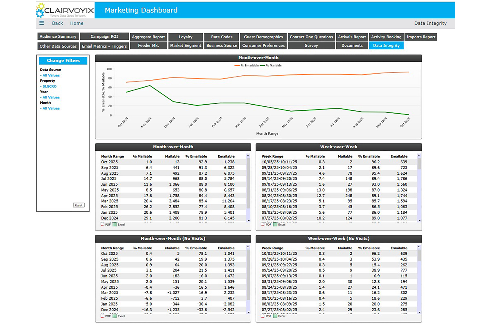
Task: Click Month-over-Month table scrollbar down arrow
Action: click(x=248, y=221)
